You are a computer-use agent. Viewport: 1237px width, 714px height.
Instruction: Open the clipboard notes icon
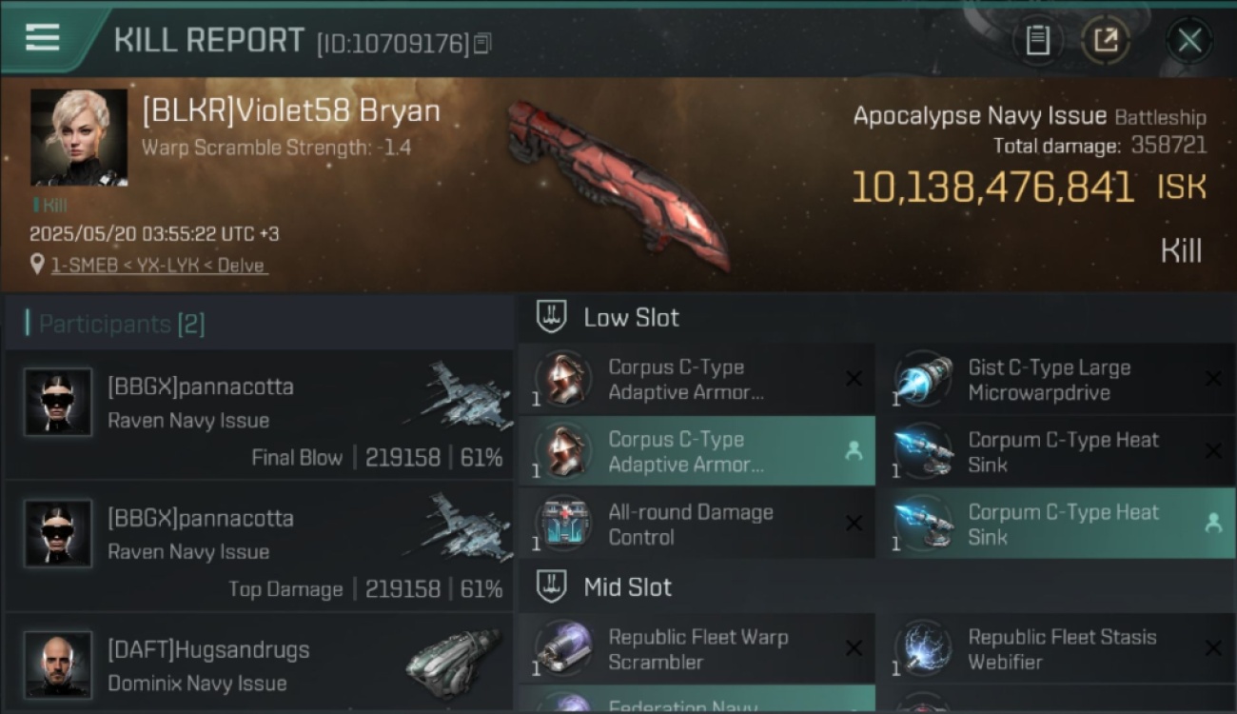pyautogui.click(x=1037, y=40)
